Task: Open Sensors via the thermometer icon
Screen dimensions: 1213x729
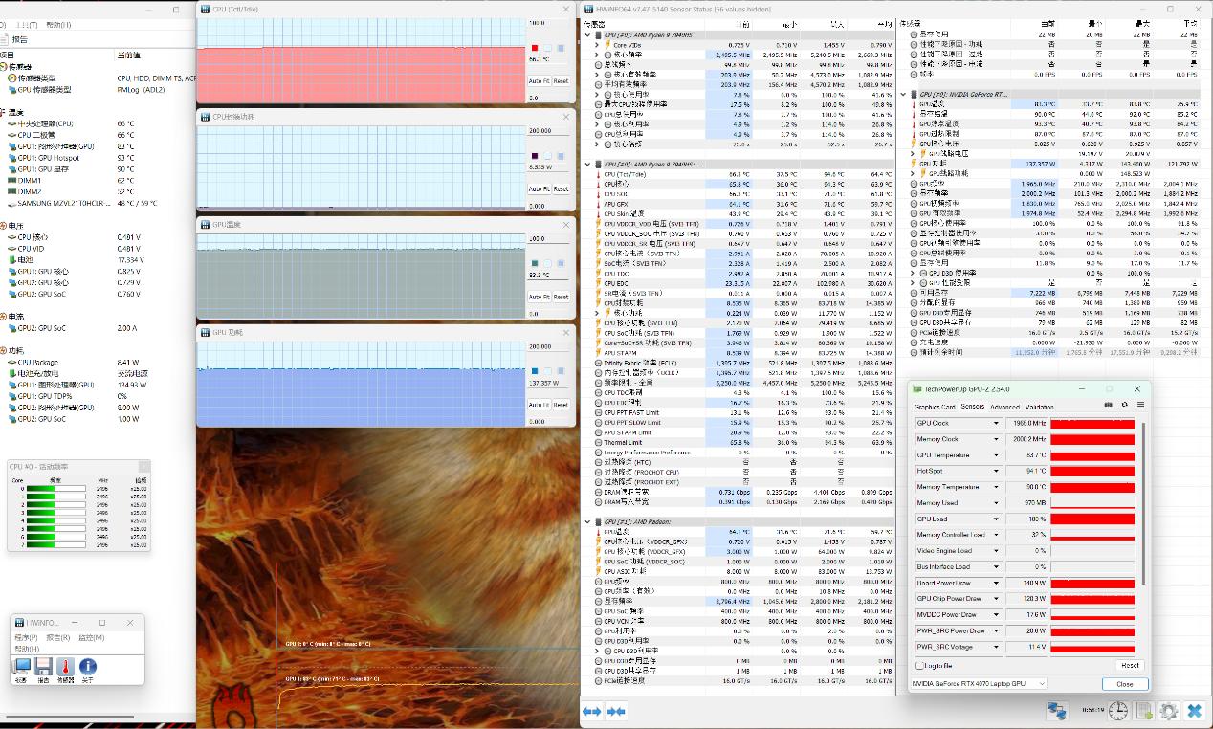Action: point(66,666)
